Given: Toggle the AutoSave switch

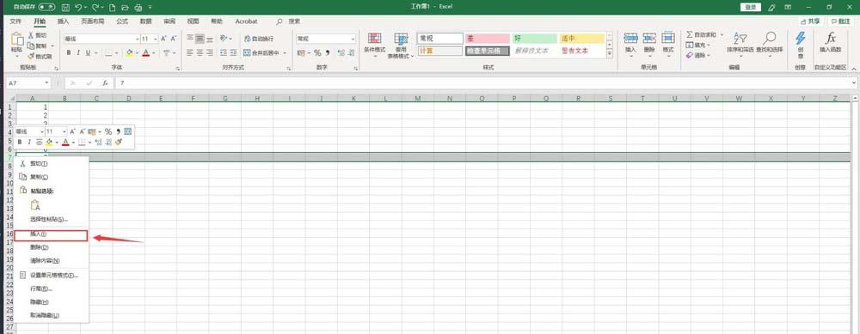Looking at the screenshot, I should [46, 7].
